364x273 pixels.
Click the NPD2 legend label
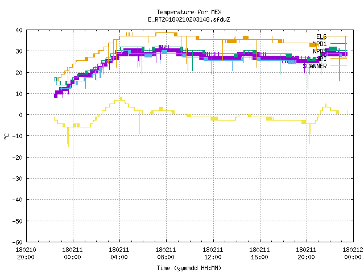320,51
